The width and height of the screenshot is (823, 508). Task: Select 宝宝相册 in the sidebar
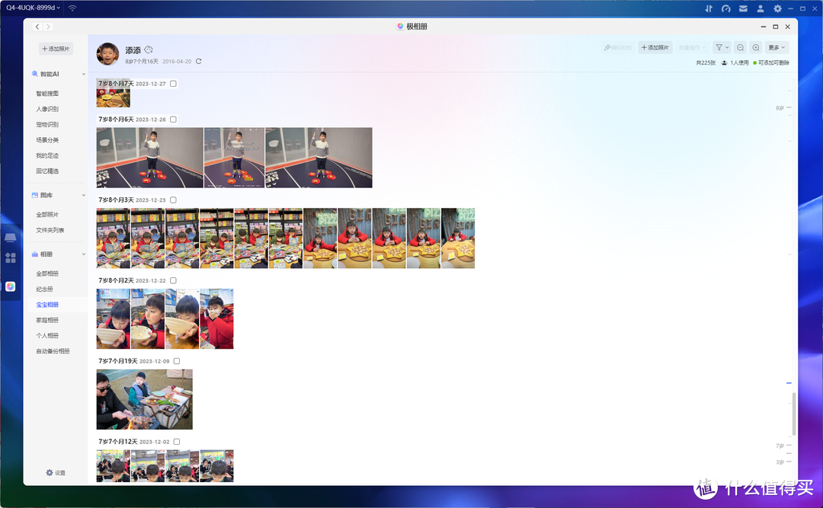(x=47, y=305)
